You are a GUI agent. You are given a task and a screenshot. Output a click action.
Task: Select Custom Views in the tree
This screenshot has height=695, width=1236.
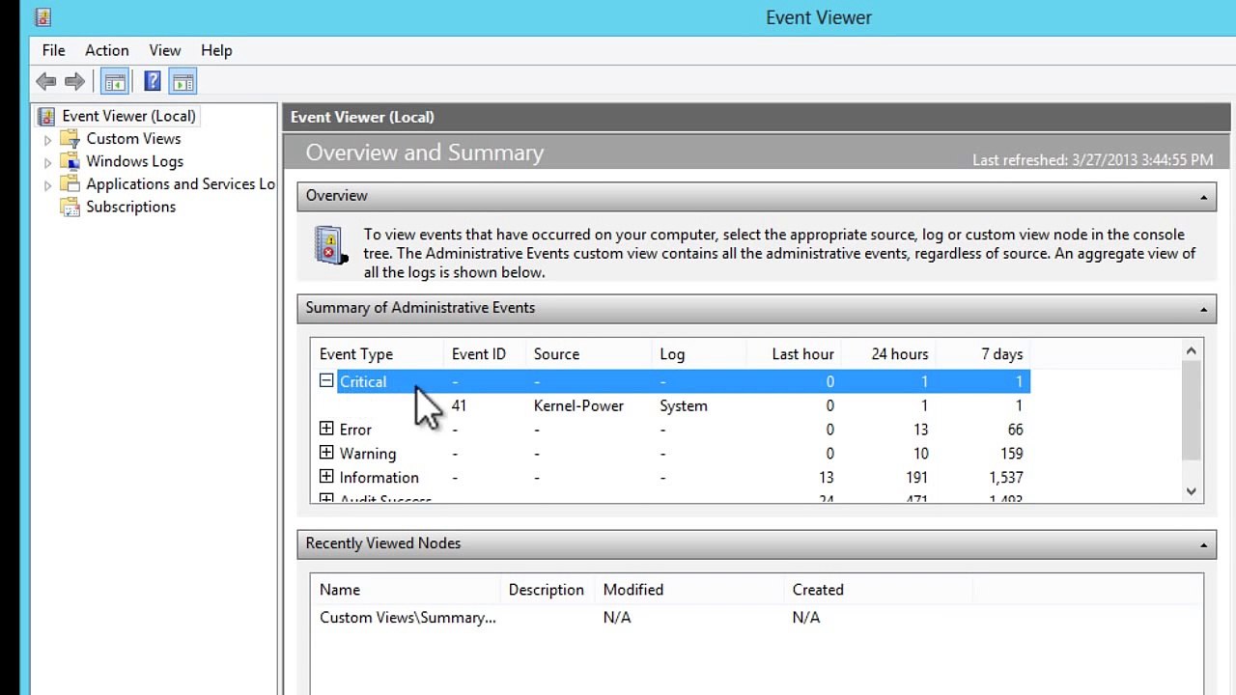[x=133, y=139]
